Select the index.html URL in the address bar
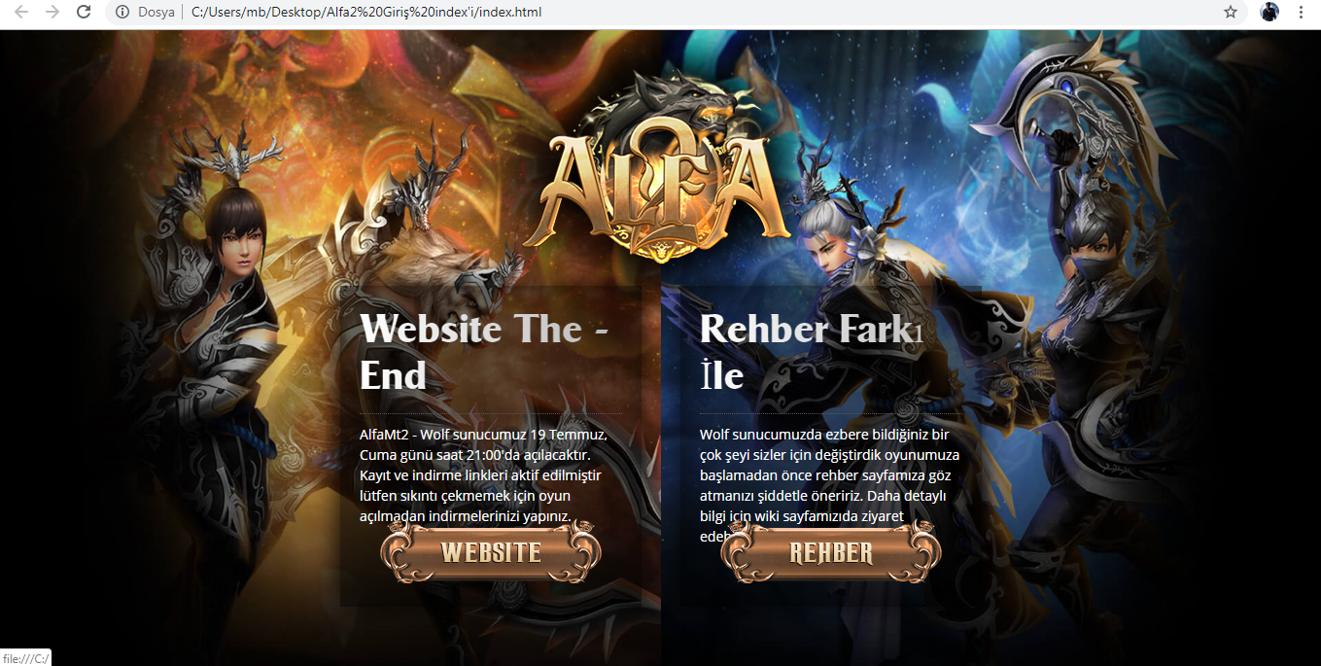 [366, 13]
